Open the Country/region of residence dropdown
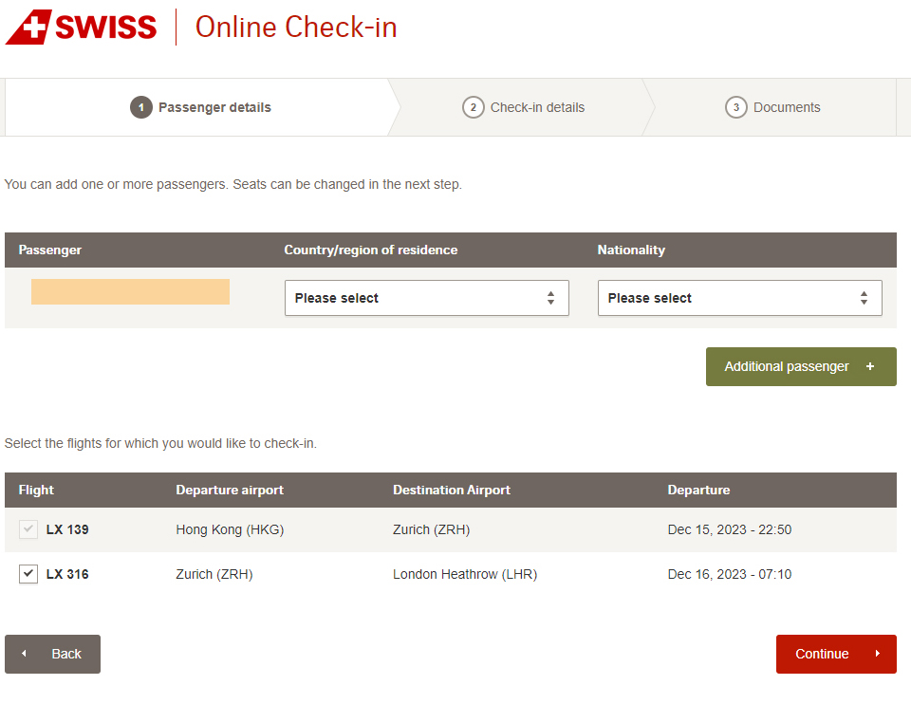The height and width of the screenshot is (704, 911). coord(426,298)
